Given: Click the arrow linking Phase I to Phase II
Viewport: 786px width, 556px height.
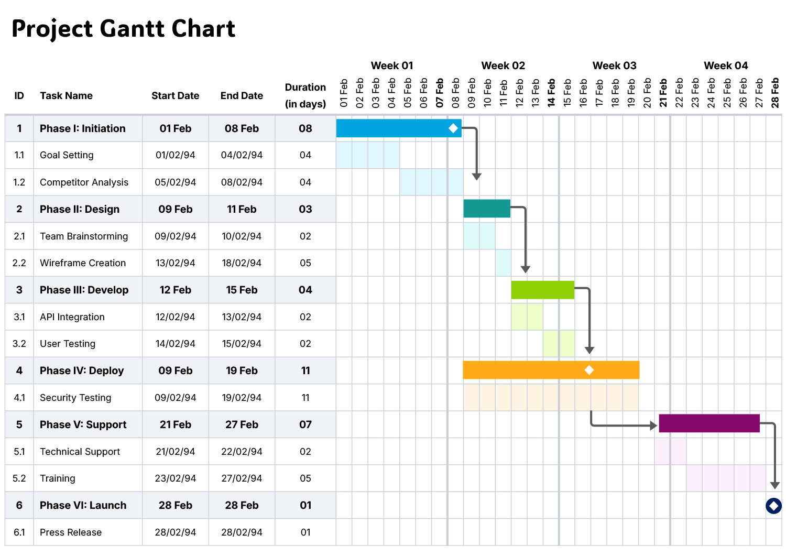Looking at the screenshot, I should [x=476, y=157].
